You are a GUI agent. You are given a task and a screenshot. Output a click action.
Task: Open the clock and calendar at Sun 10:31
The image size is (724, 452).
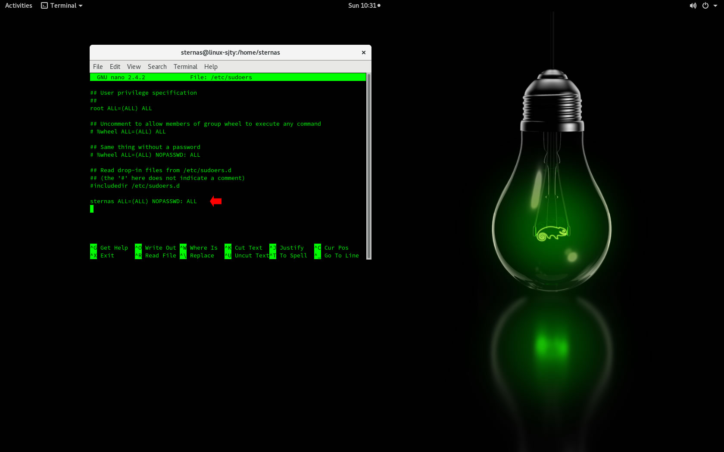pos(364,6)
